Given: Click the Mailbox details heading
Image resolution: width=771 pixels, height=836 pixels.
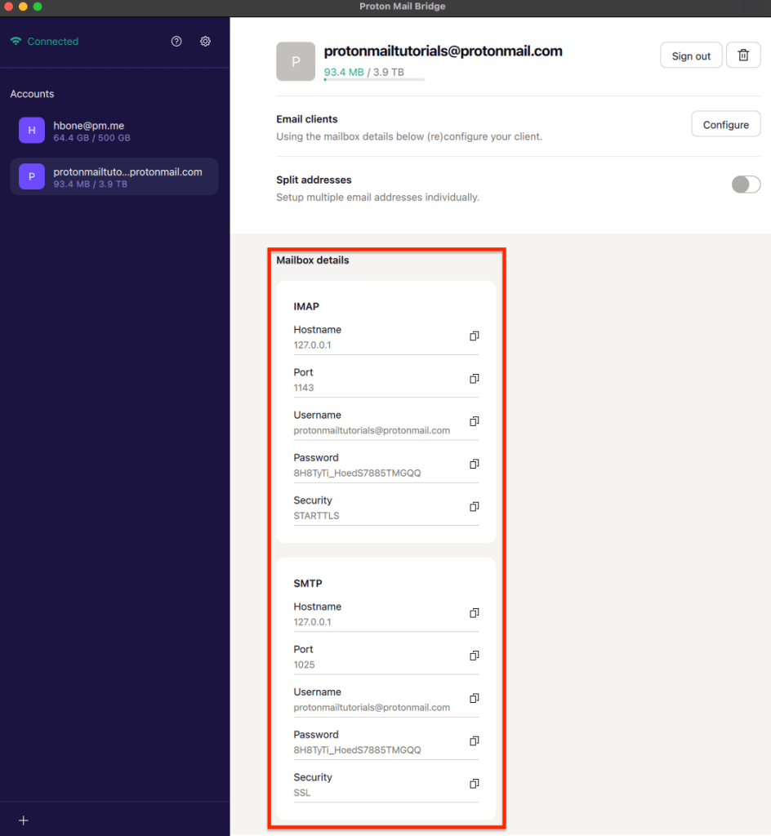Looking at the screenshot, I should (x=313, y=260).
